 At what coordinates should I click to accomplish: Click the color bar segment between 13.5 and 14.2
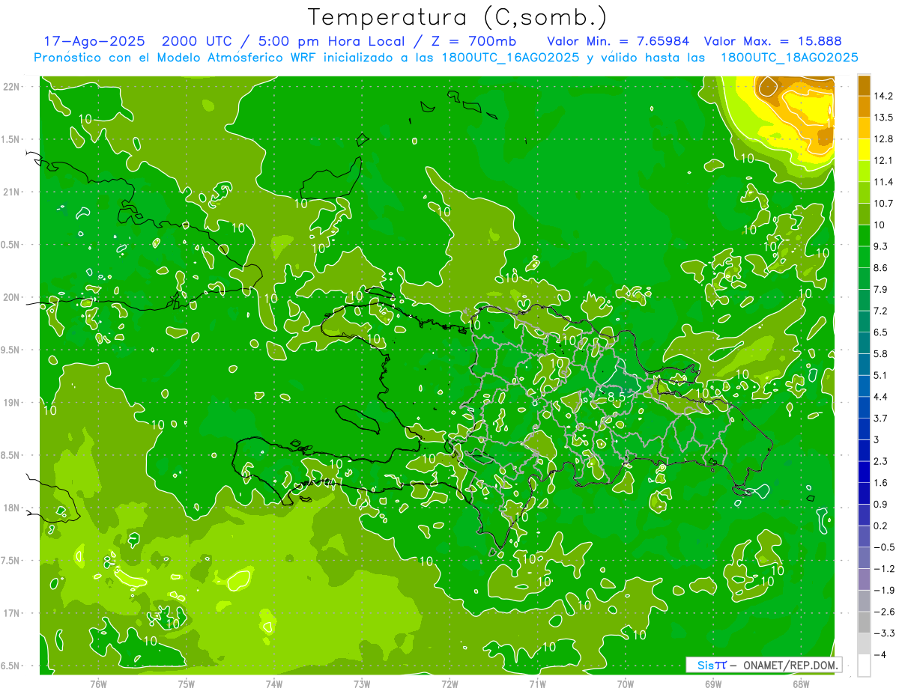point(864,106)
